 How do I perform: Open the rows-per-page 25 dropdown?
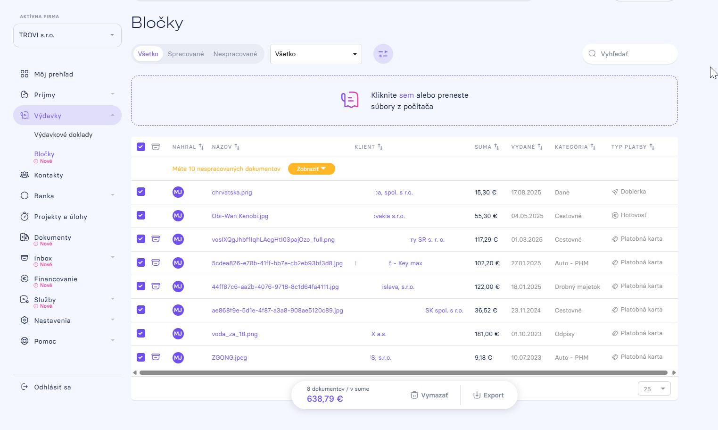(654, 389)
